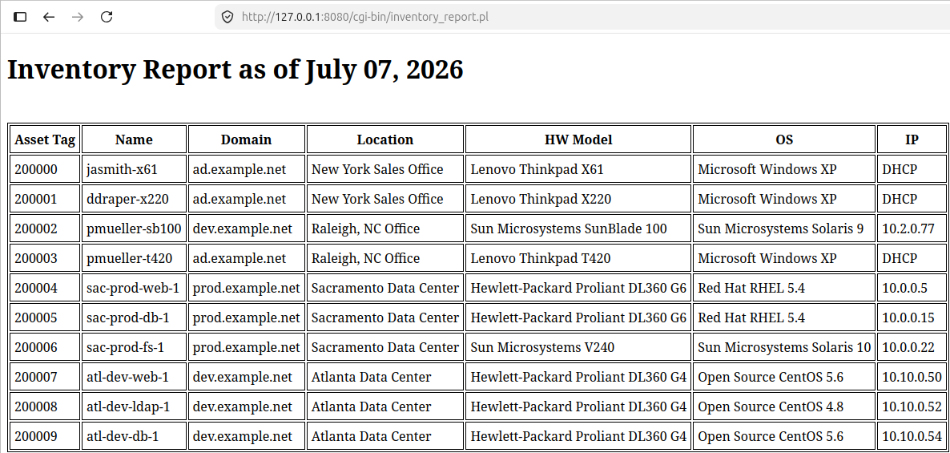Click prod.example.net domain for sac-prod-fs-1
Image resolution: width=950 pixels, height=453 pixels.
pos(246,347)
